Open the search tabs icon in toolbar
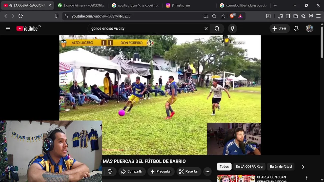 pyautogui.click(x=268, y=16)
